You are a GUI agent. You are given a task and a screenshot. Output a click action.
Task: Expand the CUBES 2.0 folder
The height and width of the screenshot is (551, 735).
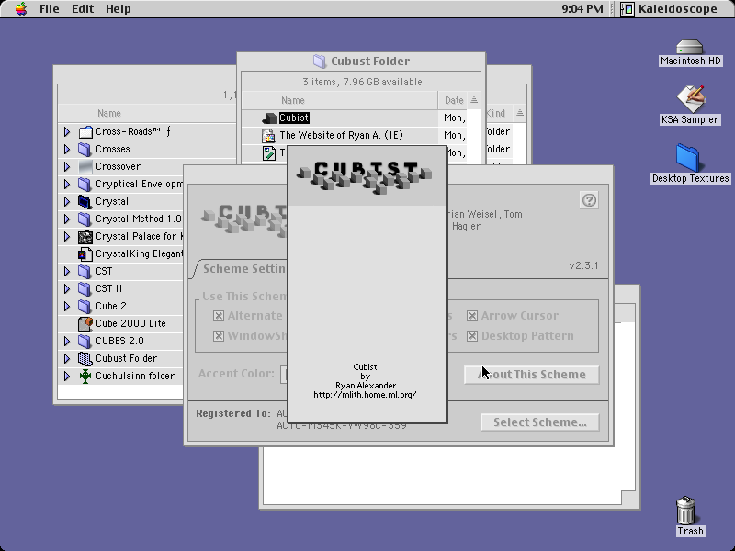[67, 341]
